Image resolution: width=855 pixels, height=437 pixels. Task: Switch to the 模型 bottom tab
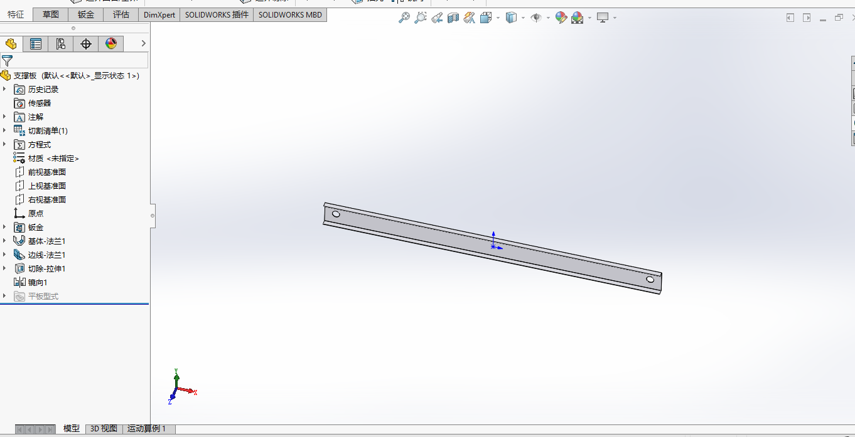point(72,429)
